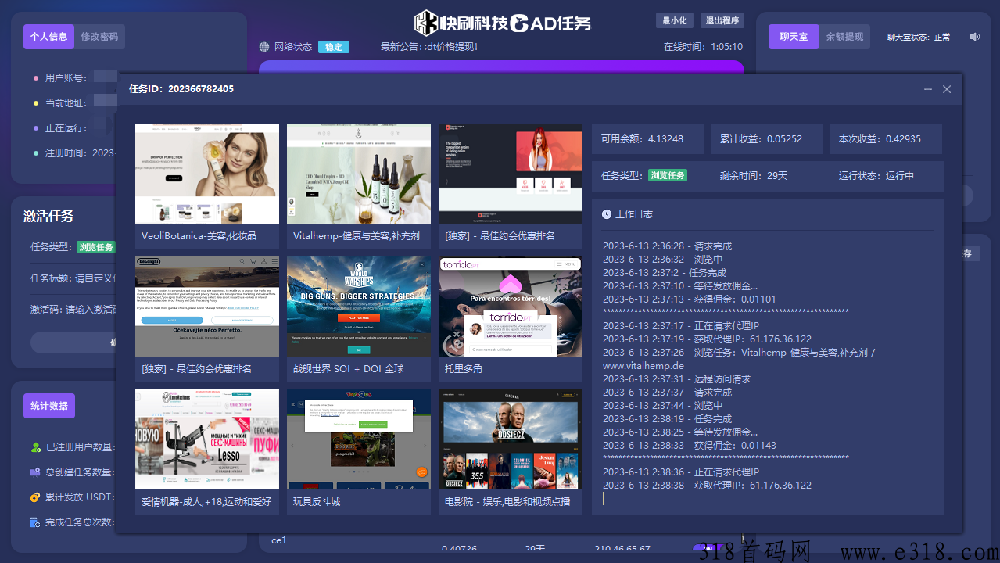Open the 玩具反斗城 task thumbnail
Image resolution: width=1000 pixels, height=563 pixels.
coord(359,439)
